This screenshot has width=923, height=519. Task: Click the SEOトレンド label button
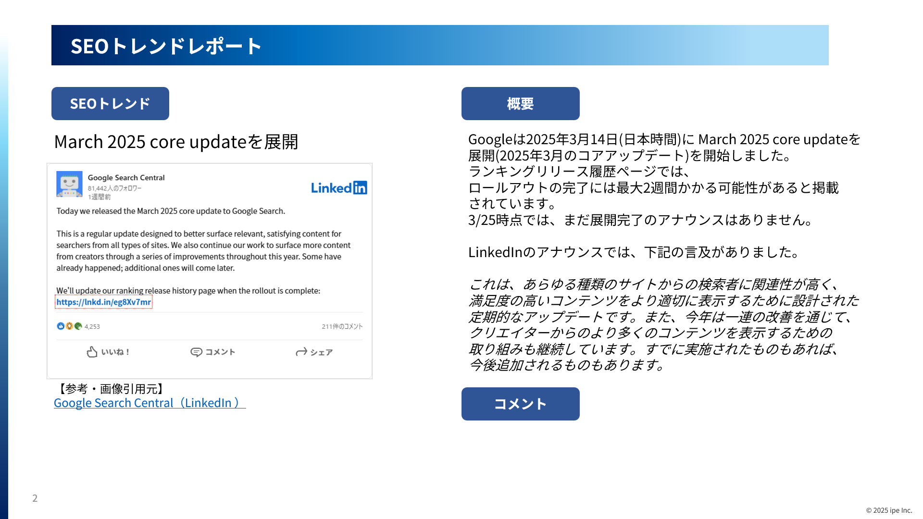point(110,103)
